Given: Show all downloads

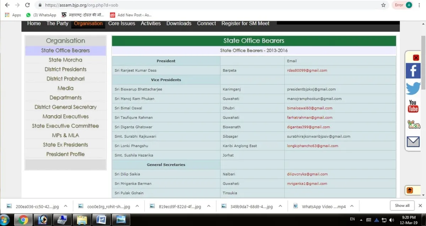Looking at the screenshot, I should pos(402,205).
